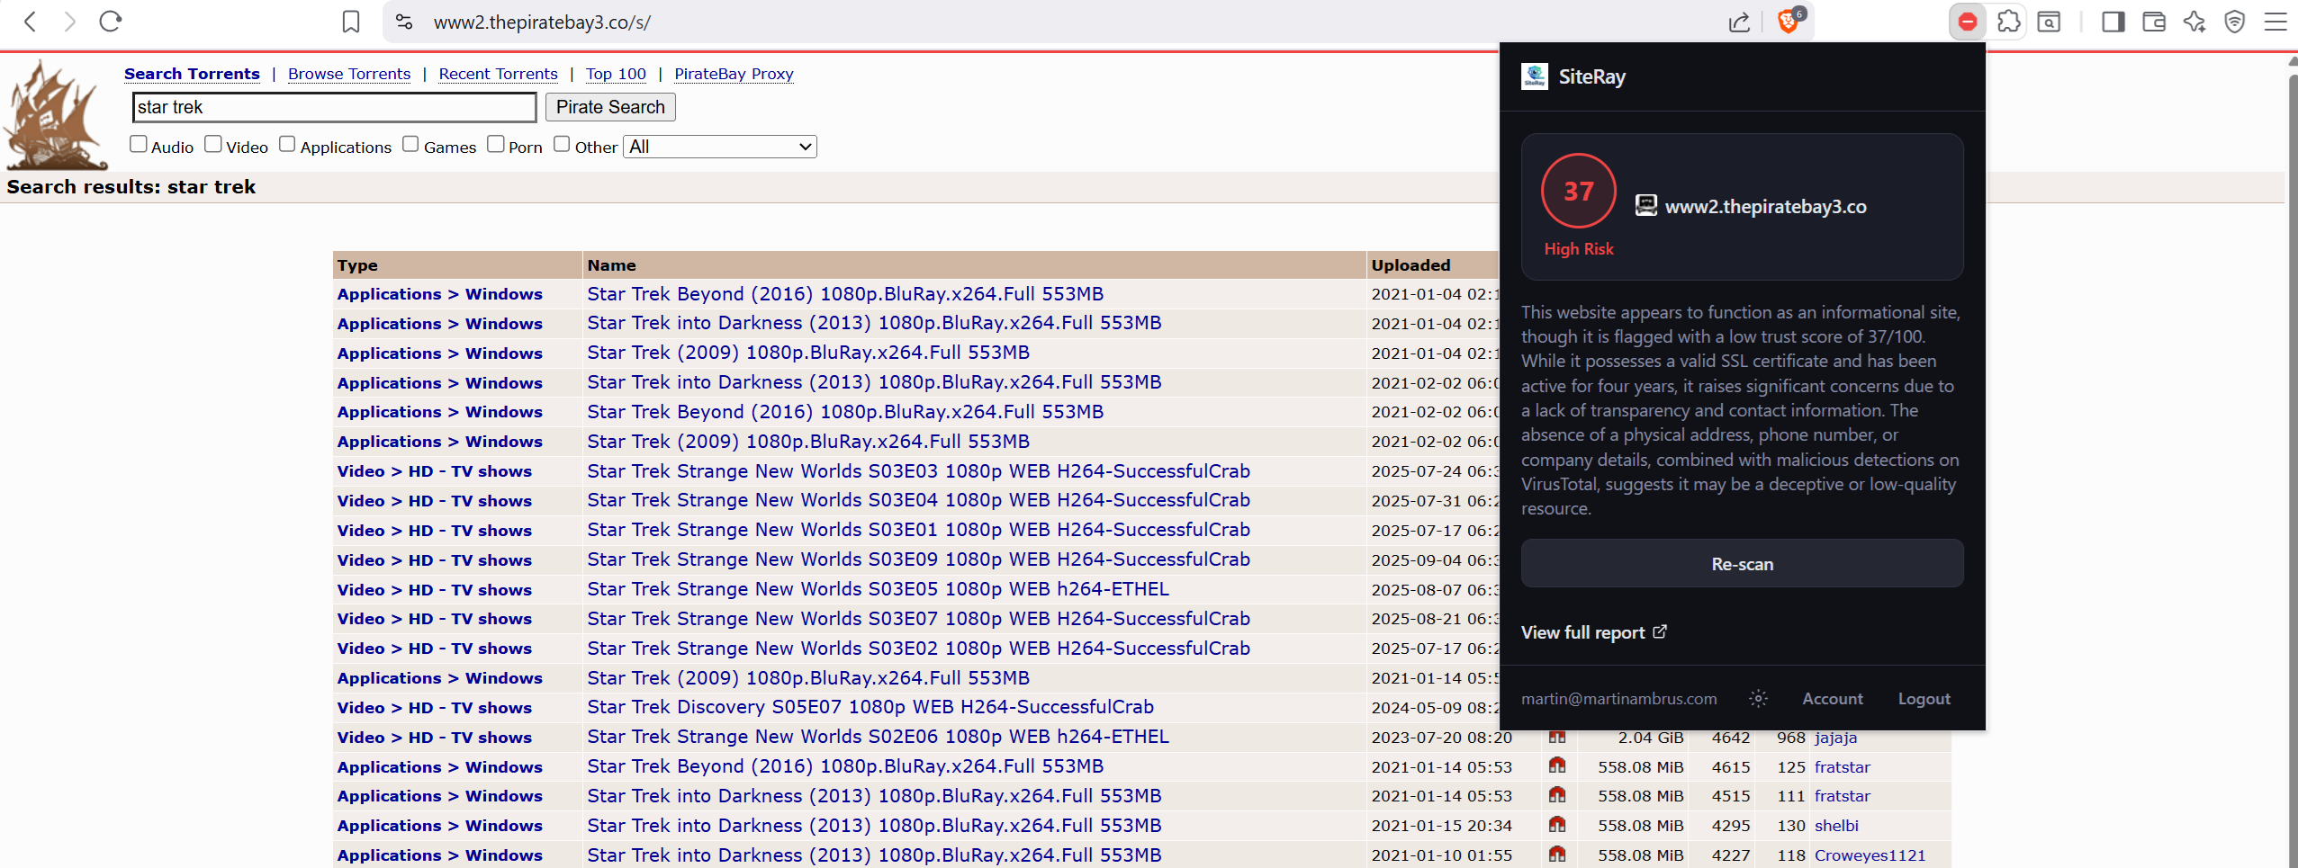Open Brave Shields lion icon

tap(1789, 21)
